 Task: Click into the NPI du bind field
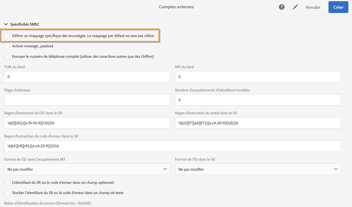(258, 77)
